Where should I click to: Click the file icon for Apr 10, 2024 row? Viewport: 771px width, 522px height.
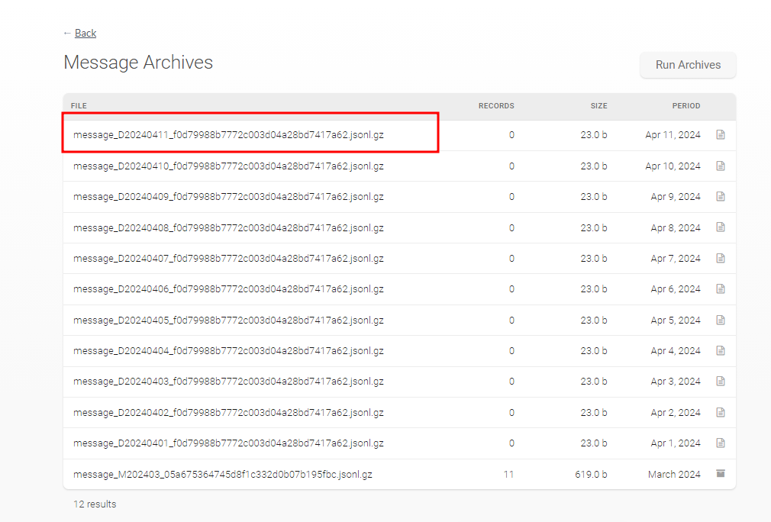click(x=720, y=166)
